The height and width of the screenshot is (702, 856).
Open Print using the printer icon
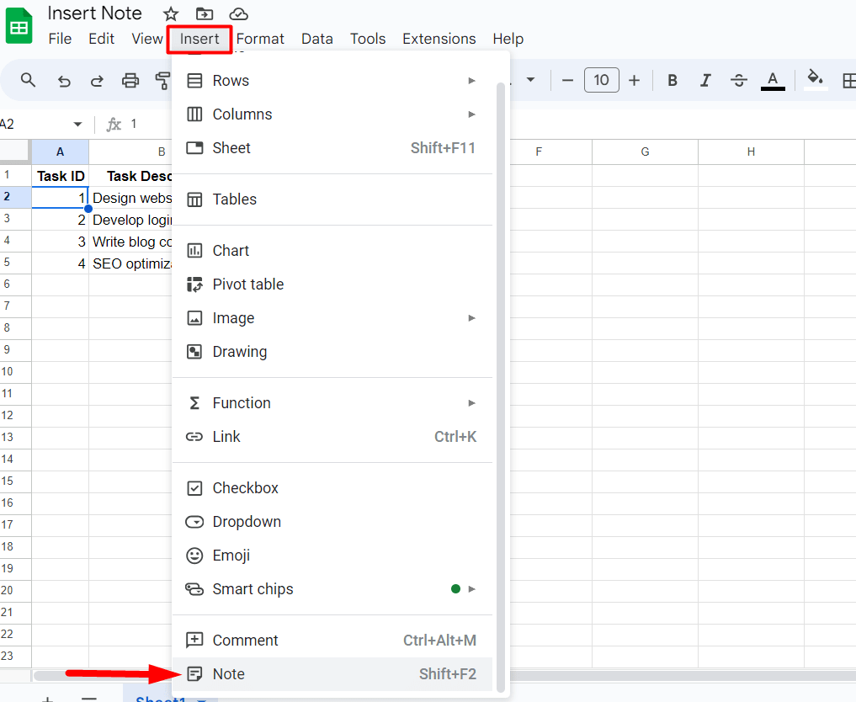(x=130, y=80)
